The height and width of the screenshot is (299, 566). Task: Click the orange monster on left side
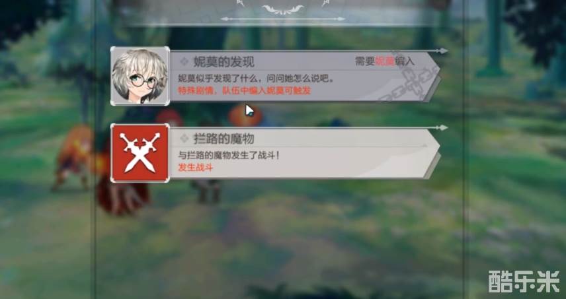74,158
